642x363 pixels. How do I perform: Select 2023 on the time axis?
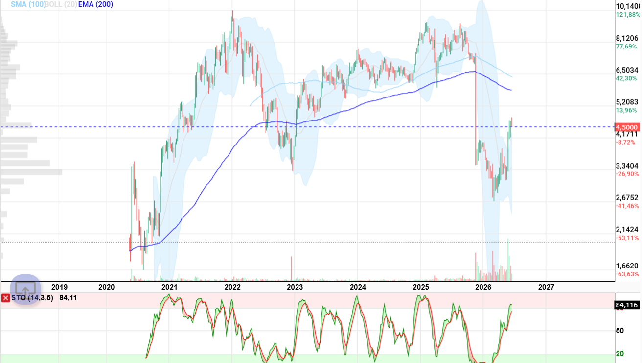pos(295,287)
